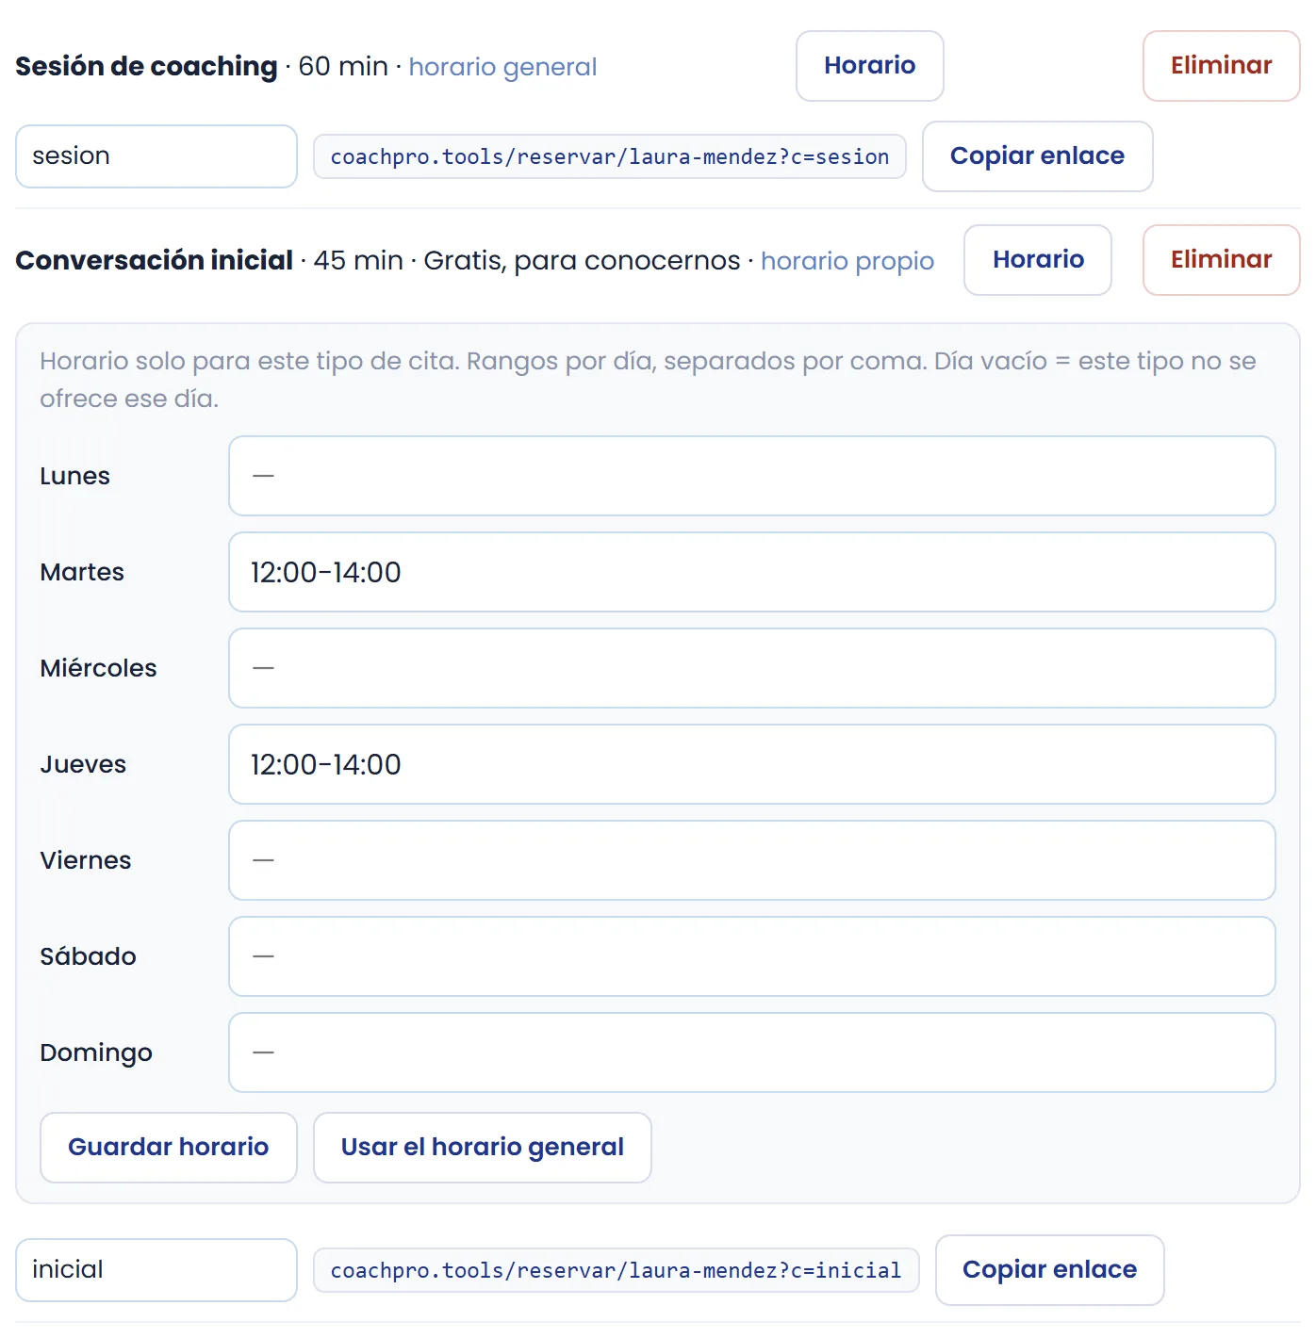Copy the sesion booking link
Image resolution: width=1316 pixels, height=1338 pixels.
tap(1037, 156)
